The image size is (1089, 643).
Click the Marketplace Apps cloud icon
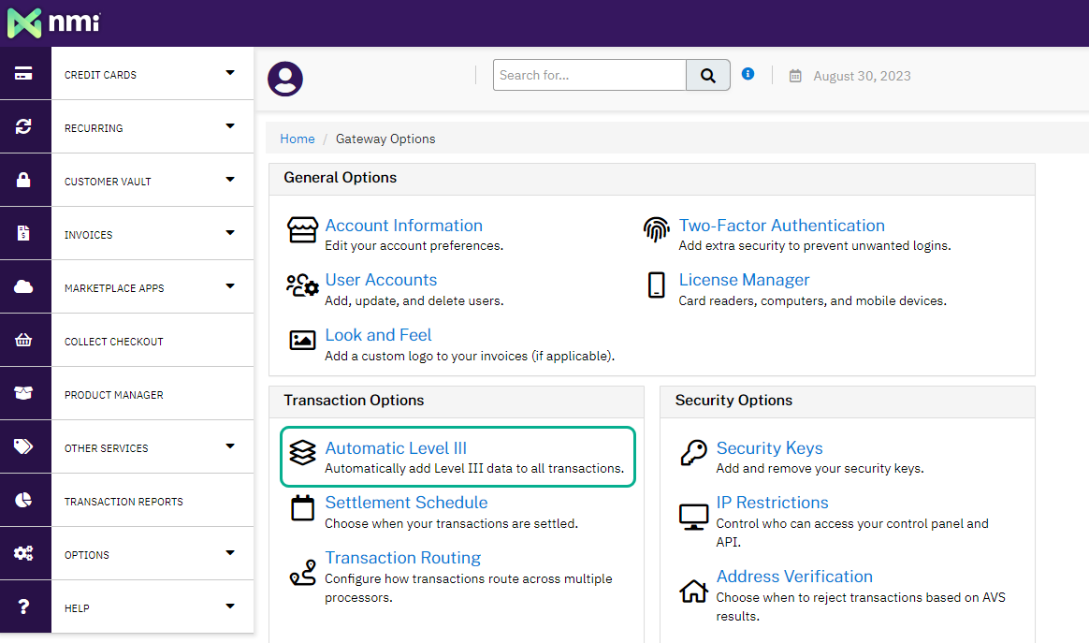(x=23, y=286)
